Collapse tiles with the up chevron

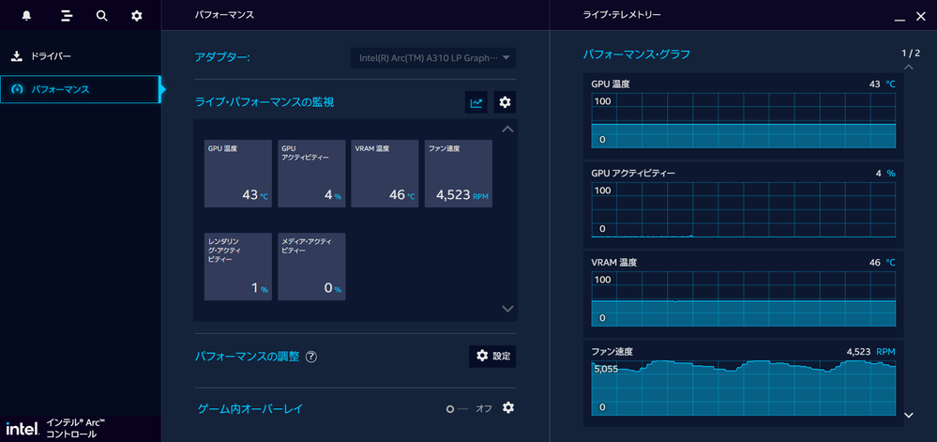click(507, 129)
